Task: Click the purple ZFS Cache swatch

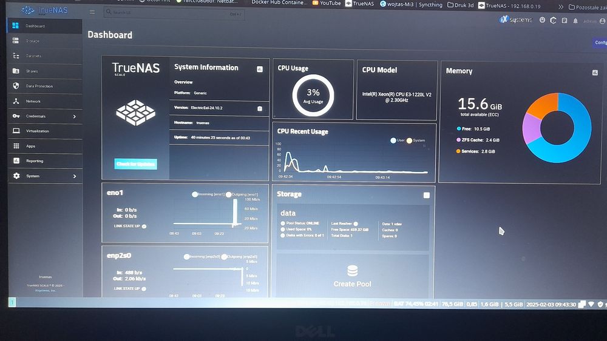Action: (x=458, y=140)
